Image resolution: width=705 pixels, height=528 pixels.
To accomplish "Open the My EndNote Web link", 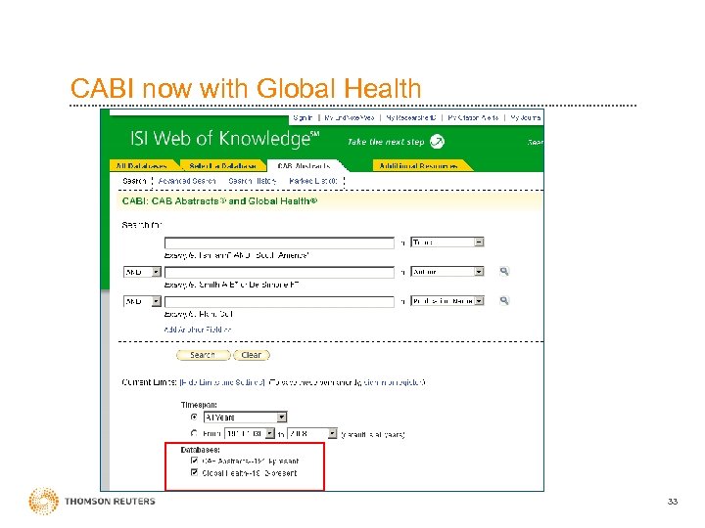I will click(349, 117).
